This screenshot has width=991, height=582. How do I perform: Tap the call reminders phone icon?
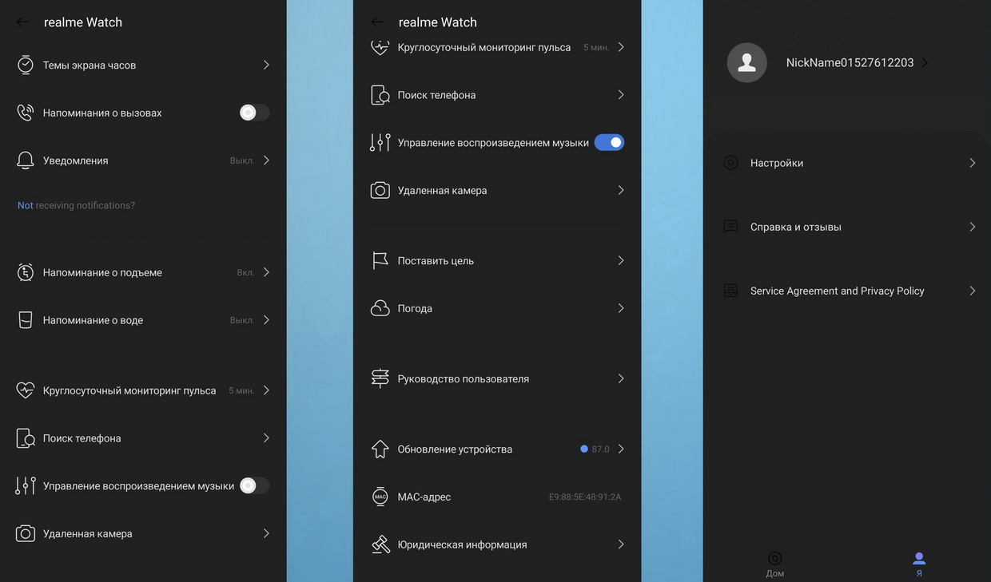point(26,113)
